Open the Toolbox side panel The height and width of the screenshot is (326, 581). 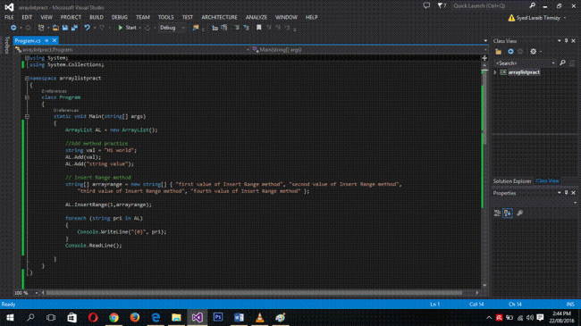pyautogui.click(x=6, y=46)
